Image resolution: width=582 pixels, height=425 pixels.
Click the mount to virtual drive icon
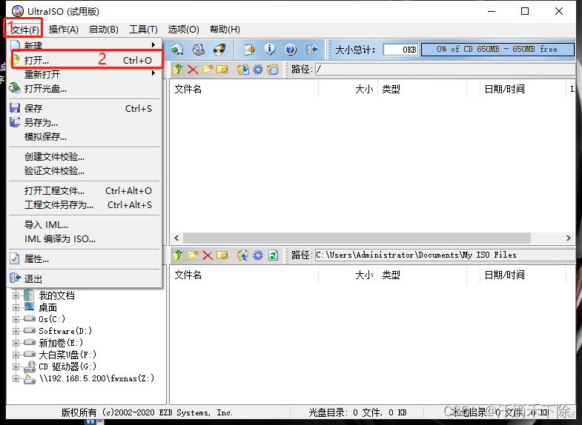(x=199, y=50)
